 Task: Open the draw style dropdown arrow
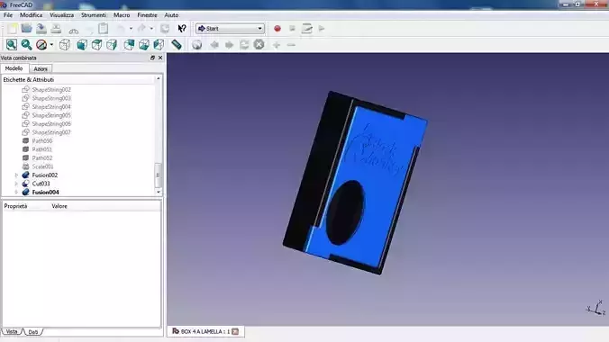point(51,45)
